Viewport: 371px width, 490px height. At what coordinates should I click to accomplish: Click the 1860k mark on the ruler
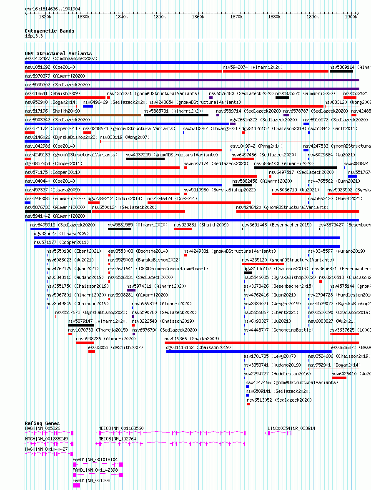[x=198, y=17]
